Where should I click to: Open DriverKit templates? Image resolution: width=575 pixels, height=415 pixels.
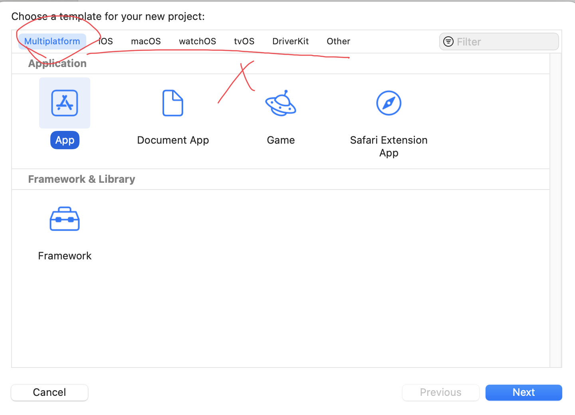(290, 41)
